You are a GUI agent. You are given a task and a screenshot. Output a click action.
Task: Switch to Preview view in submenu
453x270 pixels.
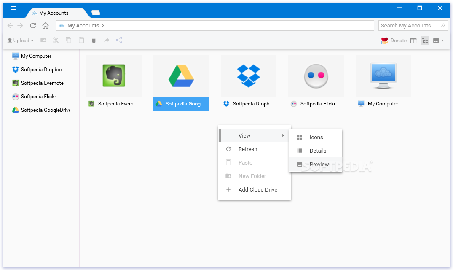pos(316,164)
